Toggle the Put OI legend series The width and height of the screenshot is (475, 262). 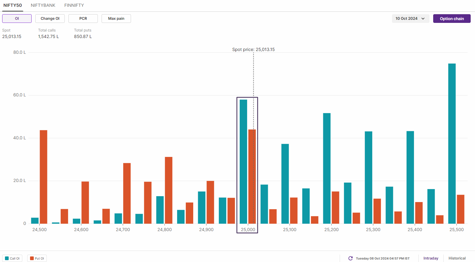(37, 258)
